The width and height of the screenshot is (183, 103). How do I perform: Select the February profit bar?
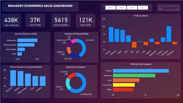(x=117, y=35)
